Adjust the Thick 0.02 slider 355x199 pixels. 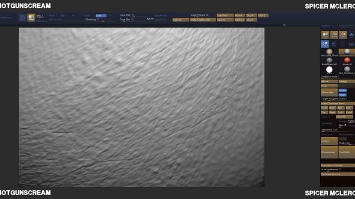(347, 143)
